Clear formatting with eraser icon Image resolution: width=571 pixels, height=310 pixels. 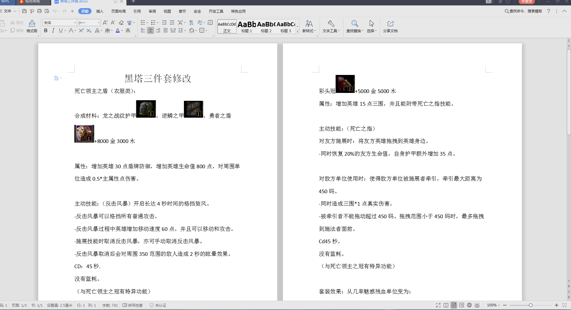(121, 23)
